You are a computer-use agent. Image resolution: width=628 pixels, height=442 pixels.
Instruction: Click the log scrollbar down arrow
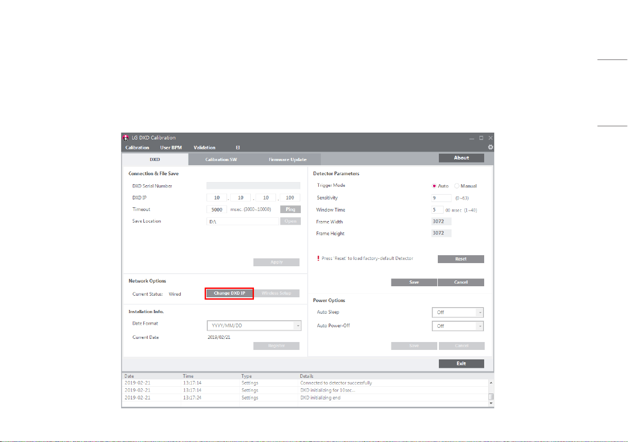coord(491,403)
